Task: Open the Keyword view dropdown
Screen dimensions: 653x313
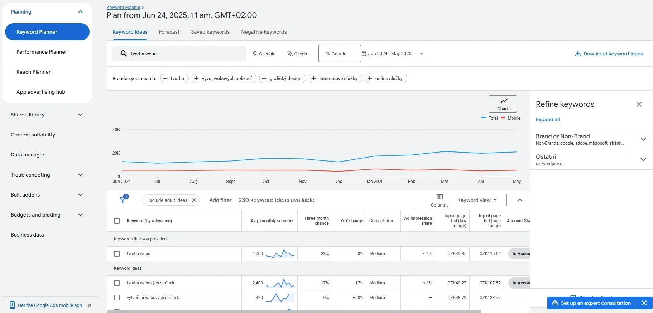Action: point(477,200)
